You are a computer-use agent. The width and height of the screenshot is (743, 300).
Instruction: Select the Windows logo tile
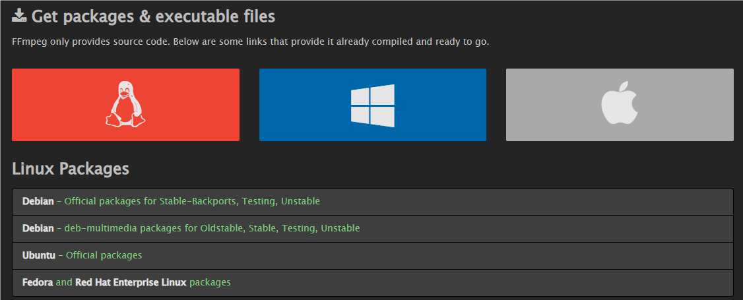[x=372, y=105]
